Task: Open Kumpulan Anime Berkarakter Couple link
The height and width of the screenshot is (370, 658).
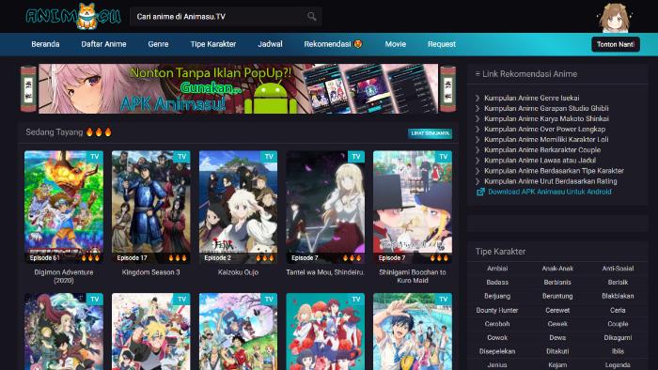Action: [542, 150]
